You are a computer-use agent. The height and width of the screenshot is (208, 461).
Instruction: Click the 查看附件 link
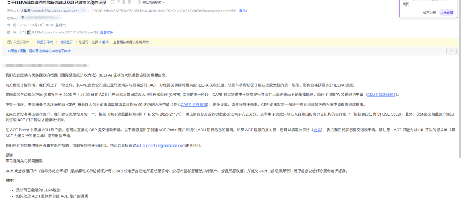pos(106,32)
